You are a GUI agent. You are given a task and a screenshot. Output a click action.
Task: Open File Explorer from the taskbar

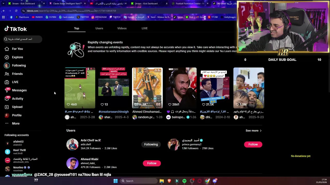point(162,181)
